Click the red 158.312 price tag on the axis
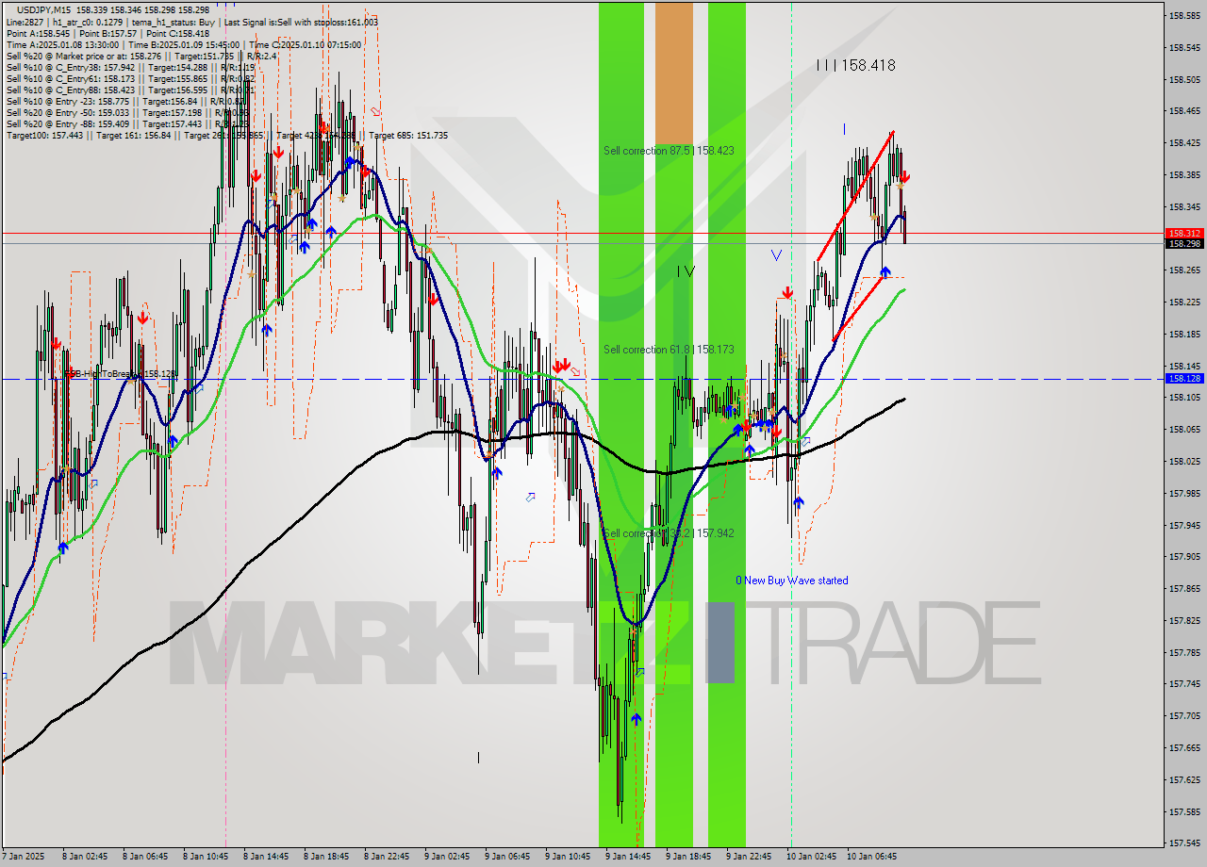 [1184, 233]
